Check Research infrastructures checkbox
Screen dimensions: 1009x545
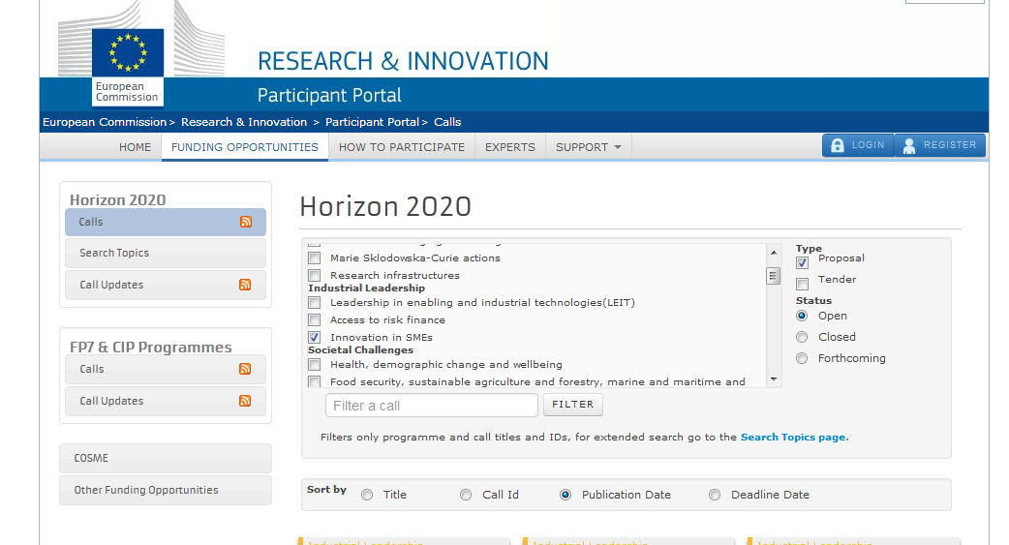(x=314, y=275)
